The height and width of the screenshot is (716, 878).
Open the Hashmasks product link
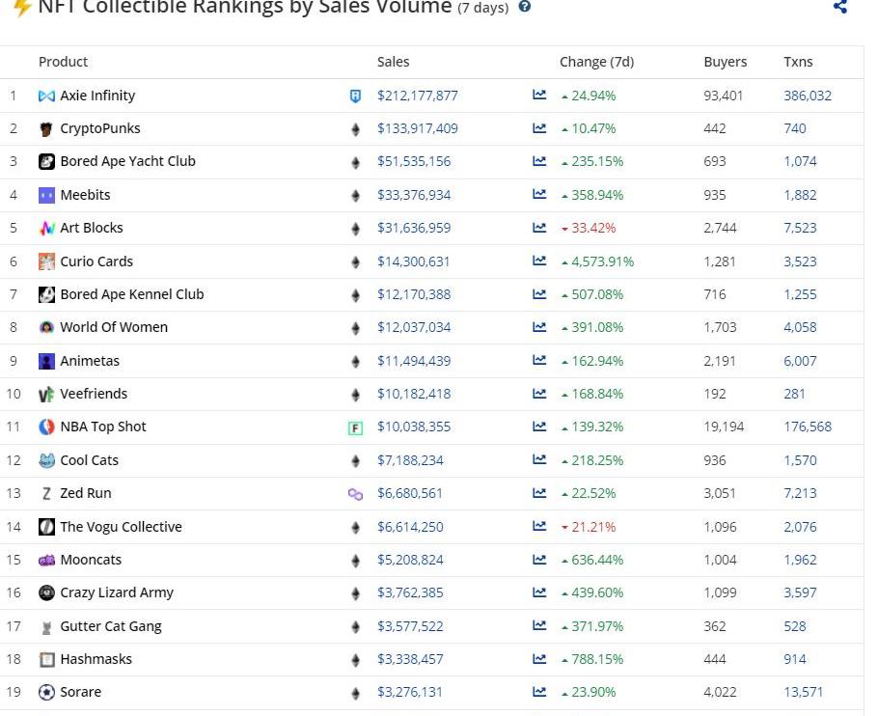pyautogui.click(x=96, y=659)
